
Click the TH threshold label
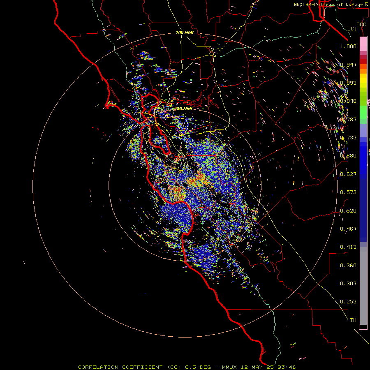(x=353, y=320)
